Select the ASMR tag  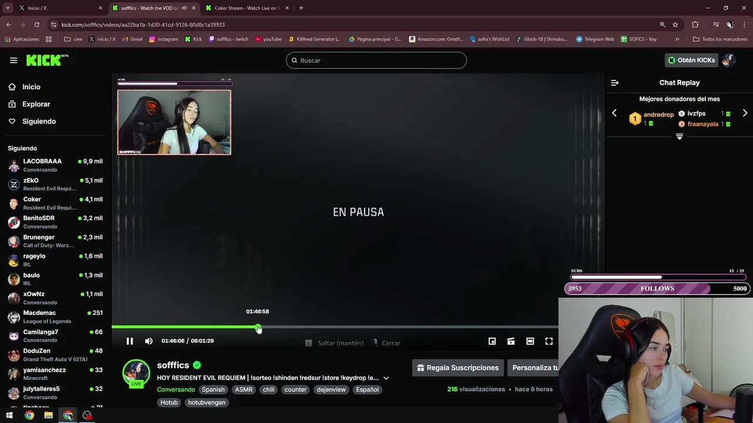click(x=244, y=390)
